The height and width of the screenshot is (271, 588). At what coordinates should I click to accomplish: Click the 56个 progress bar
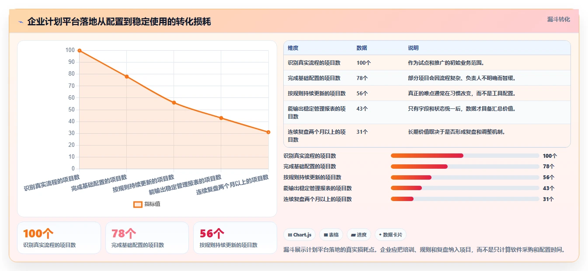[465, 177]
